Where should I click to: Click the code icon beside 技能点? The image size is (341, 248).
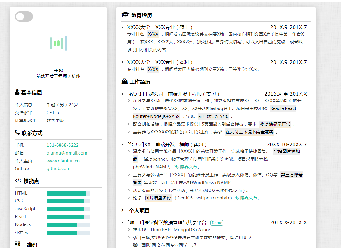coord(18,181)
